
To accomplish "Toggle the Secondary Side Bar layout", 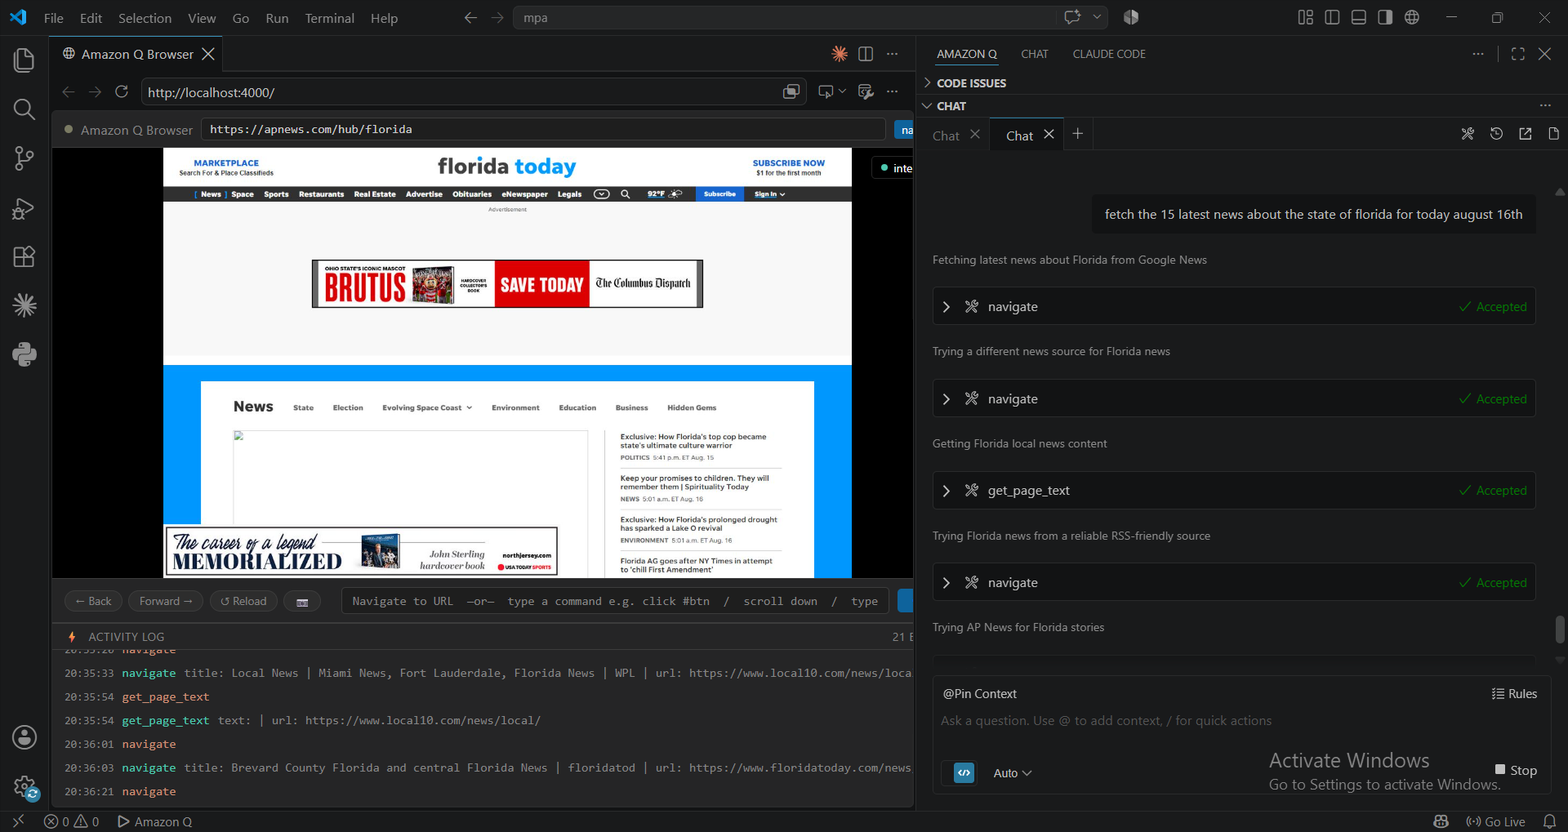I will tap(1385, 17).
